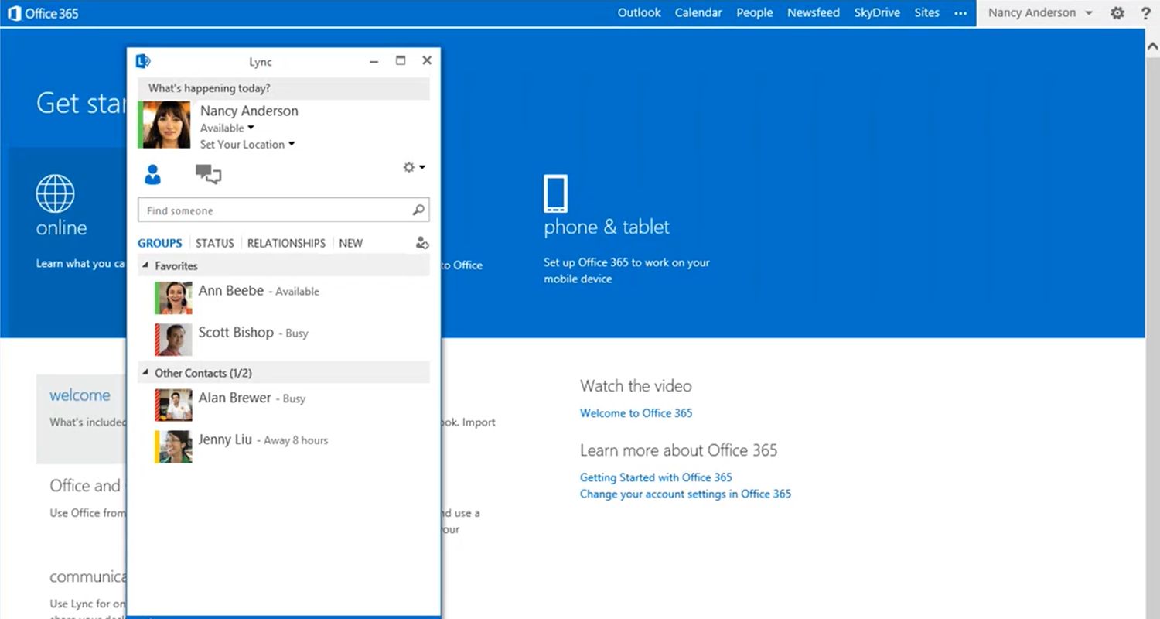
Task: Open Nancy Anderson account menu in header
Action: (1040, 13)
